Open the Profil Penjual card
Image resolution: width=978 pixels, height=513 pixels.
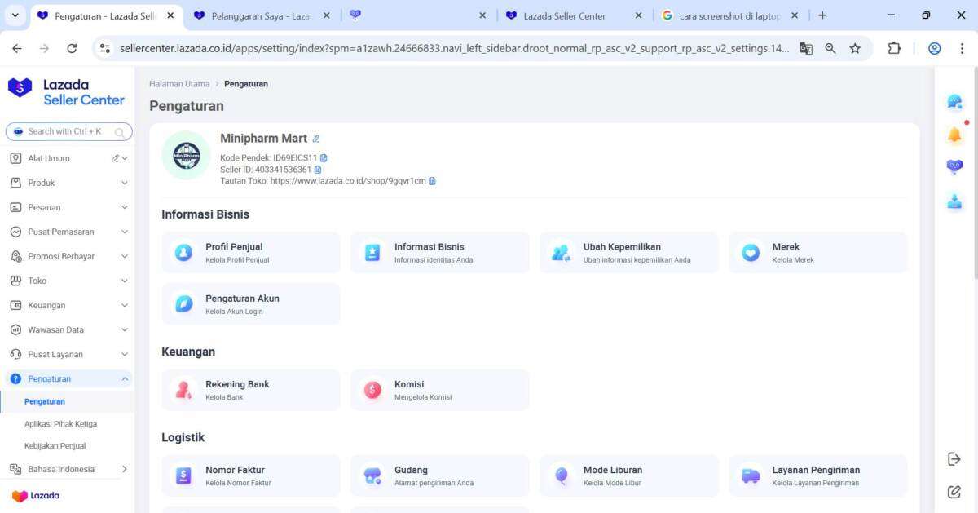click(x=251, y=253)
